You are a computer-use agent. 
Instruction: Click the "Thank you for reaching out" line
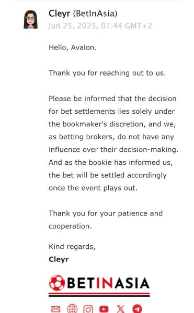pos(107,73)
